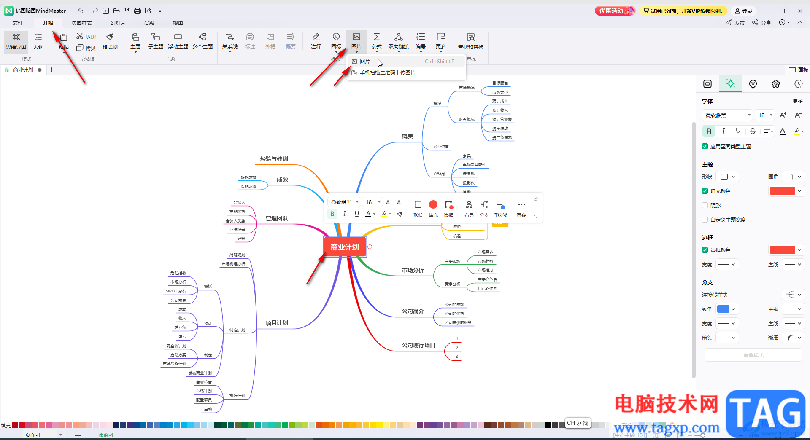This screenshot has height=440, width=810.
Task: Click Fill color in floating toolbar
Action: pos(433,209)
